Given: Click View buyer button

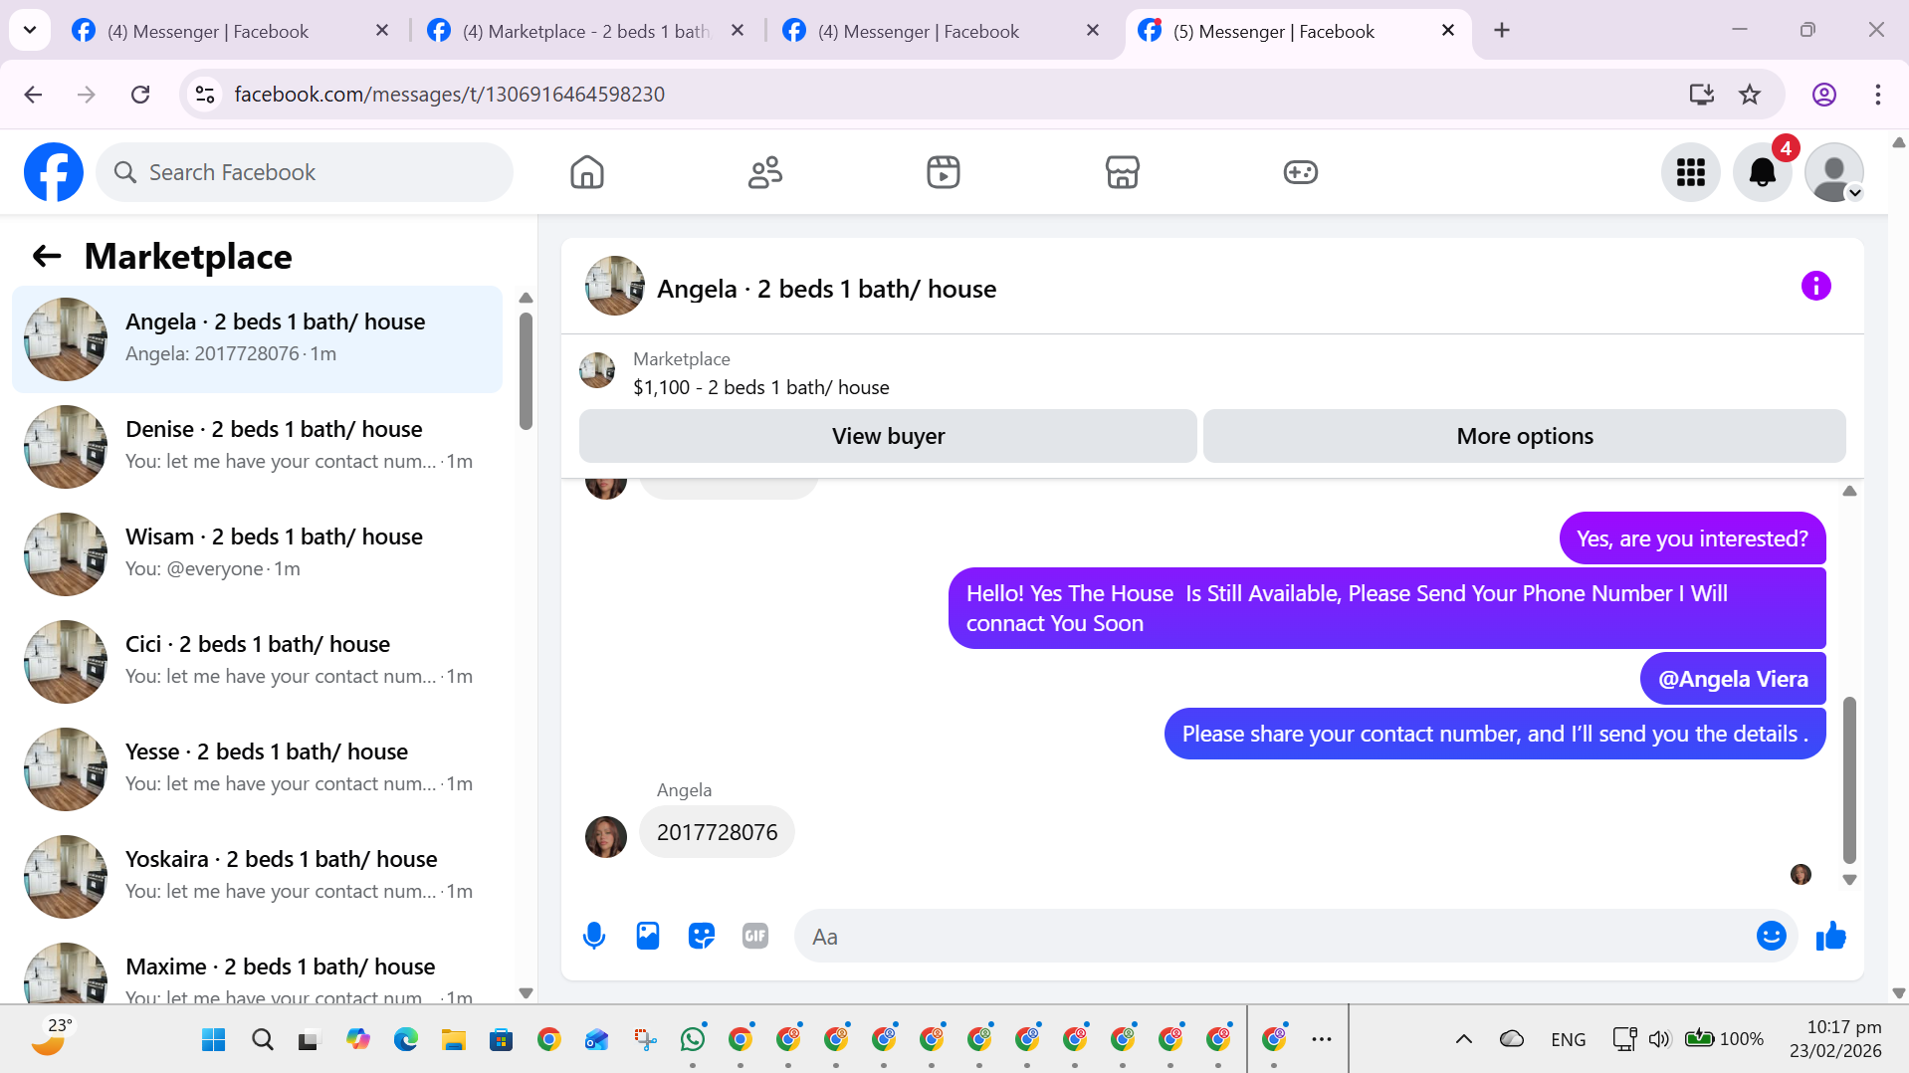Looking at the screenshot, I should pyautogui.click(x=888, y=436).
